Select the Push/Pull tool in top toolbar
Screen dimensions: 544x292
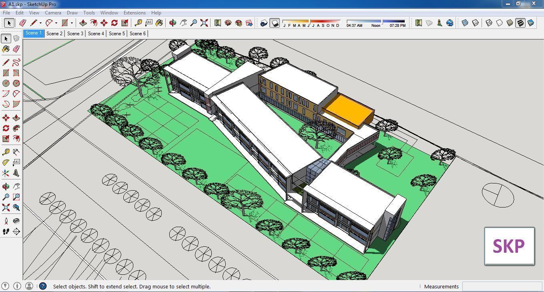pos(83,23)
